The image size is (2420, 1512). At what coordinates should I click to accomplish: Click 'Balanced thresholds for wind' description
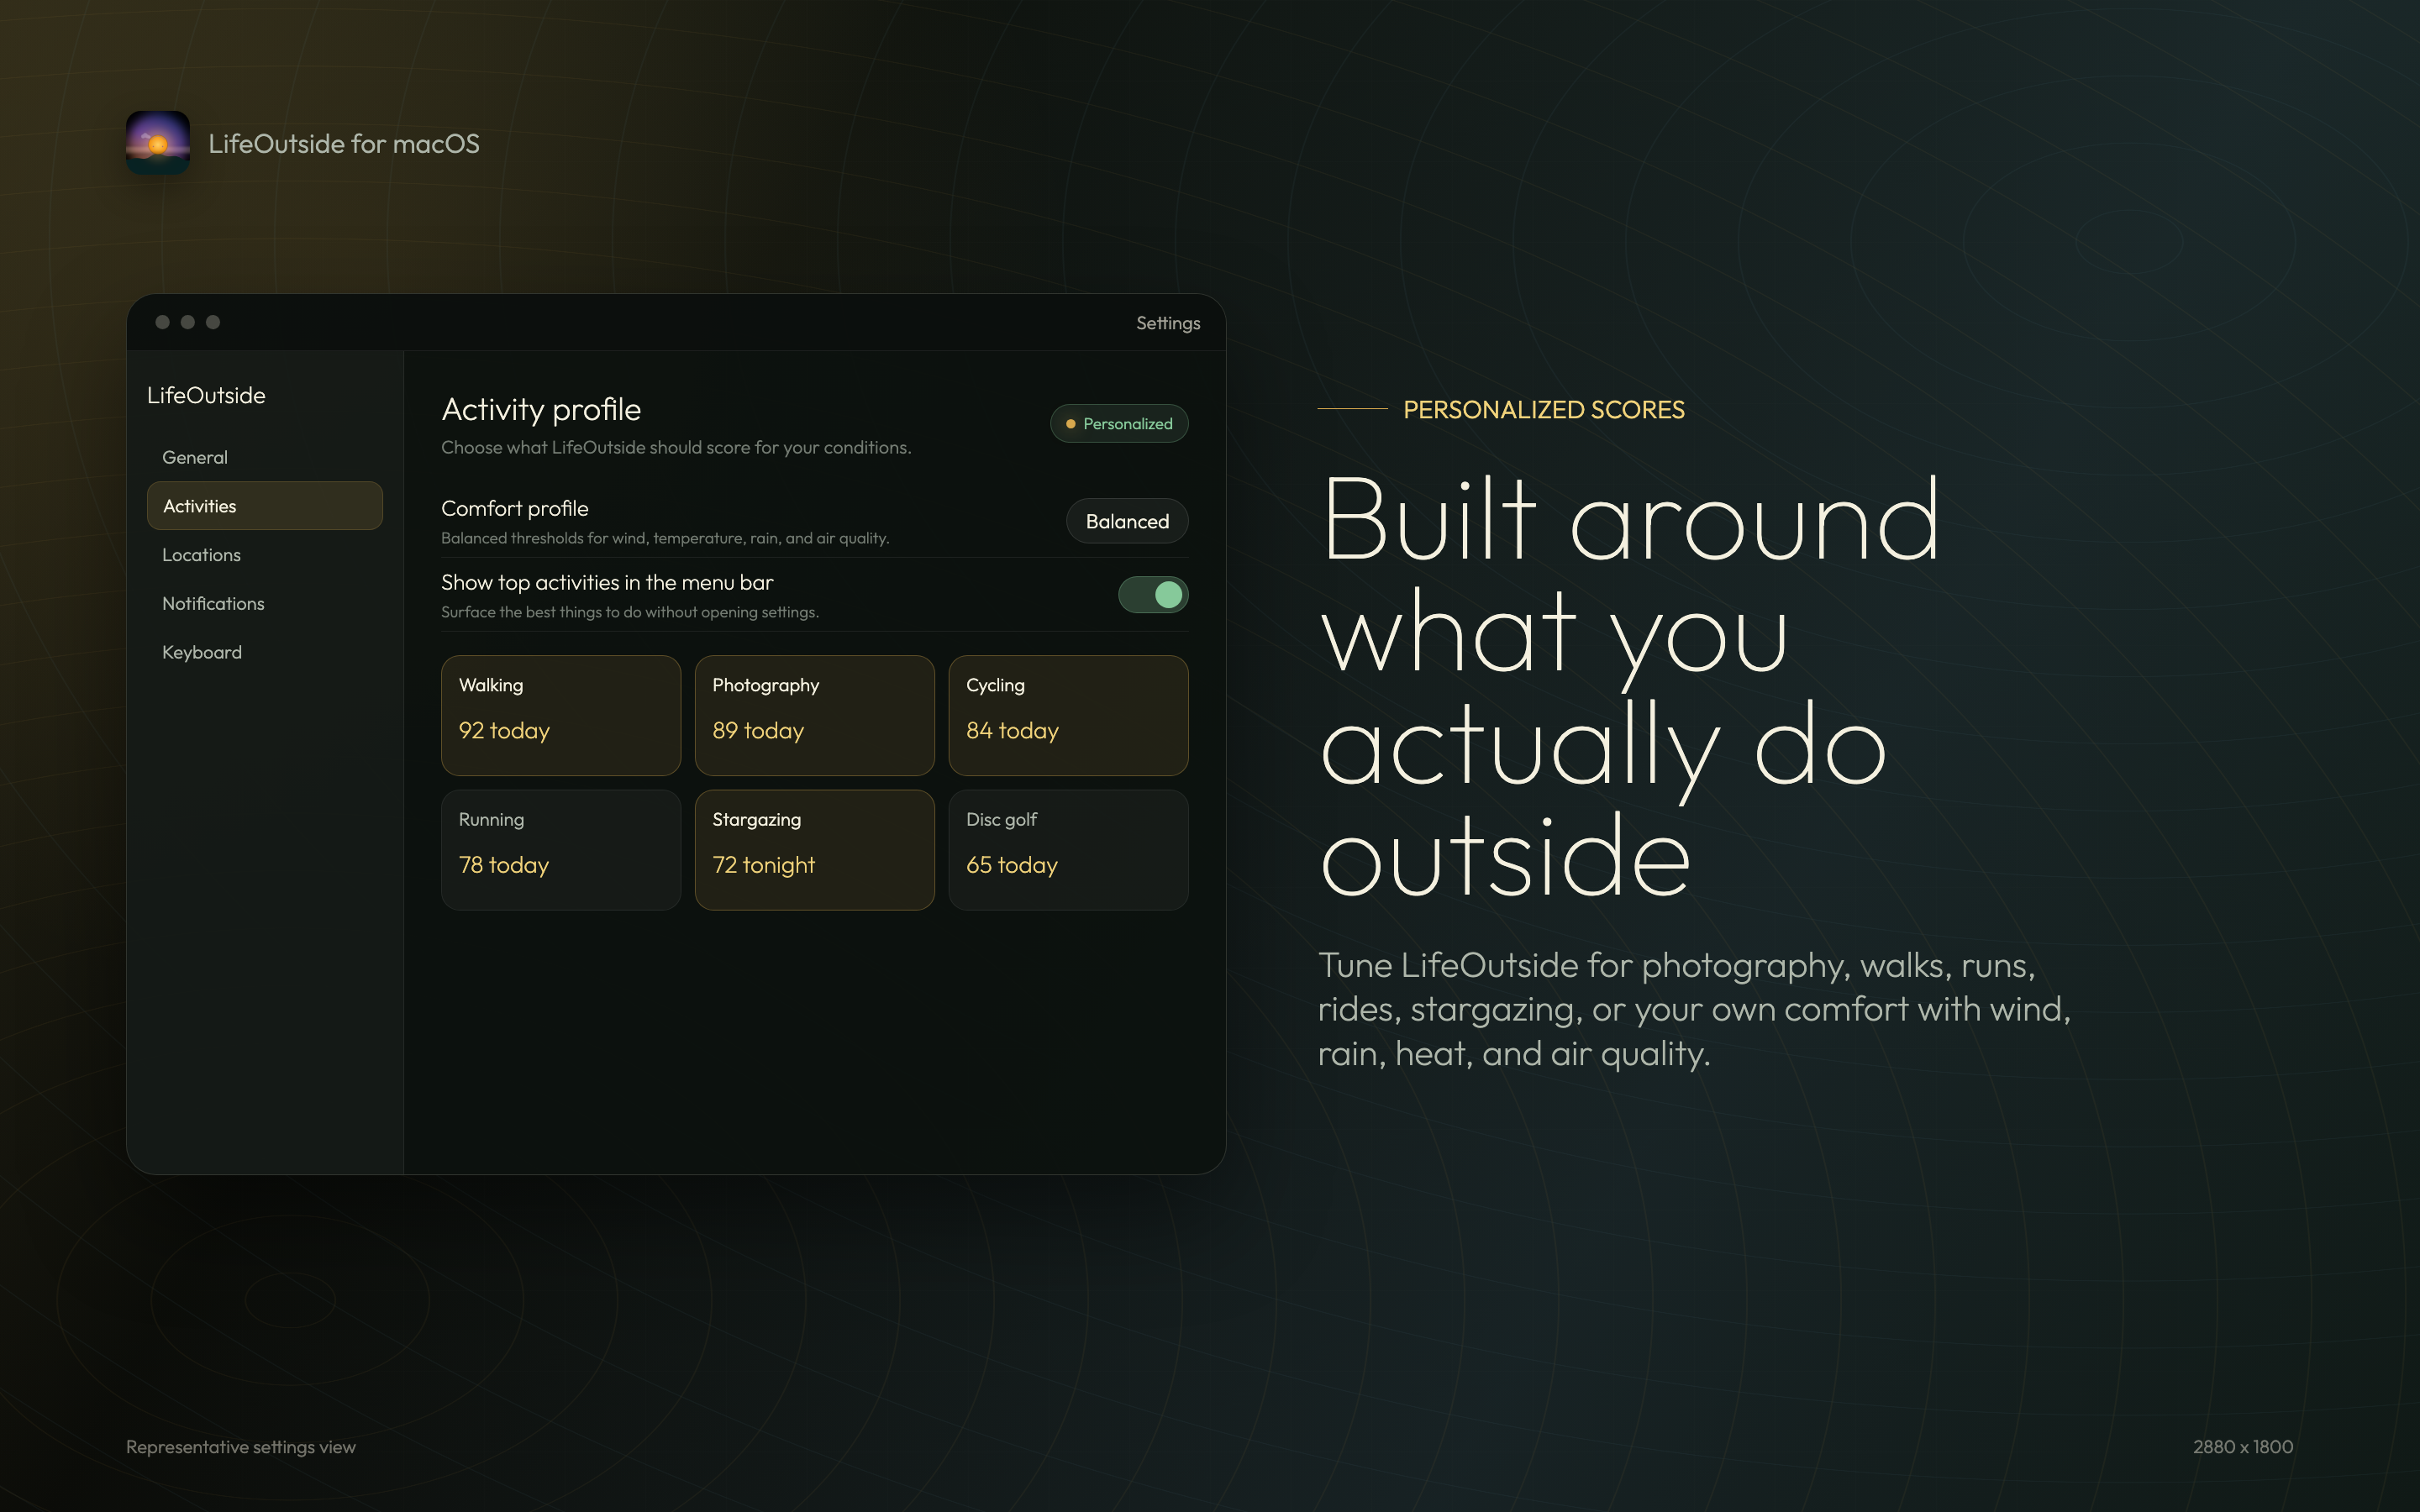click(x=665, y=538)
